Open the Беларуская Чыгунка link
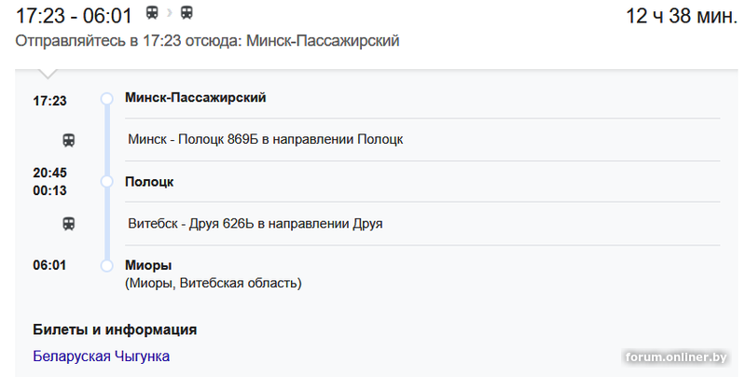This screenshot has height=377, width=746. (x=101, y=356)
